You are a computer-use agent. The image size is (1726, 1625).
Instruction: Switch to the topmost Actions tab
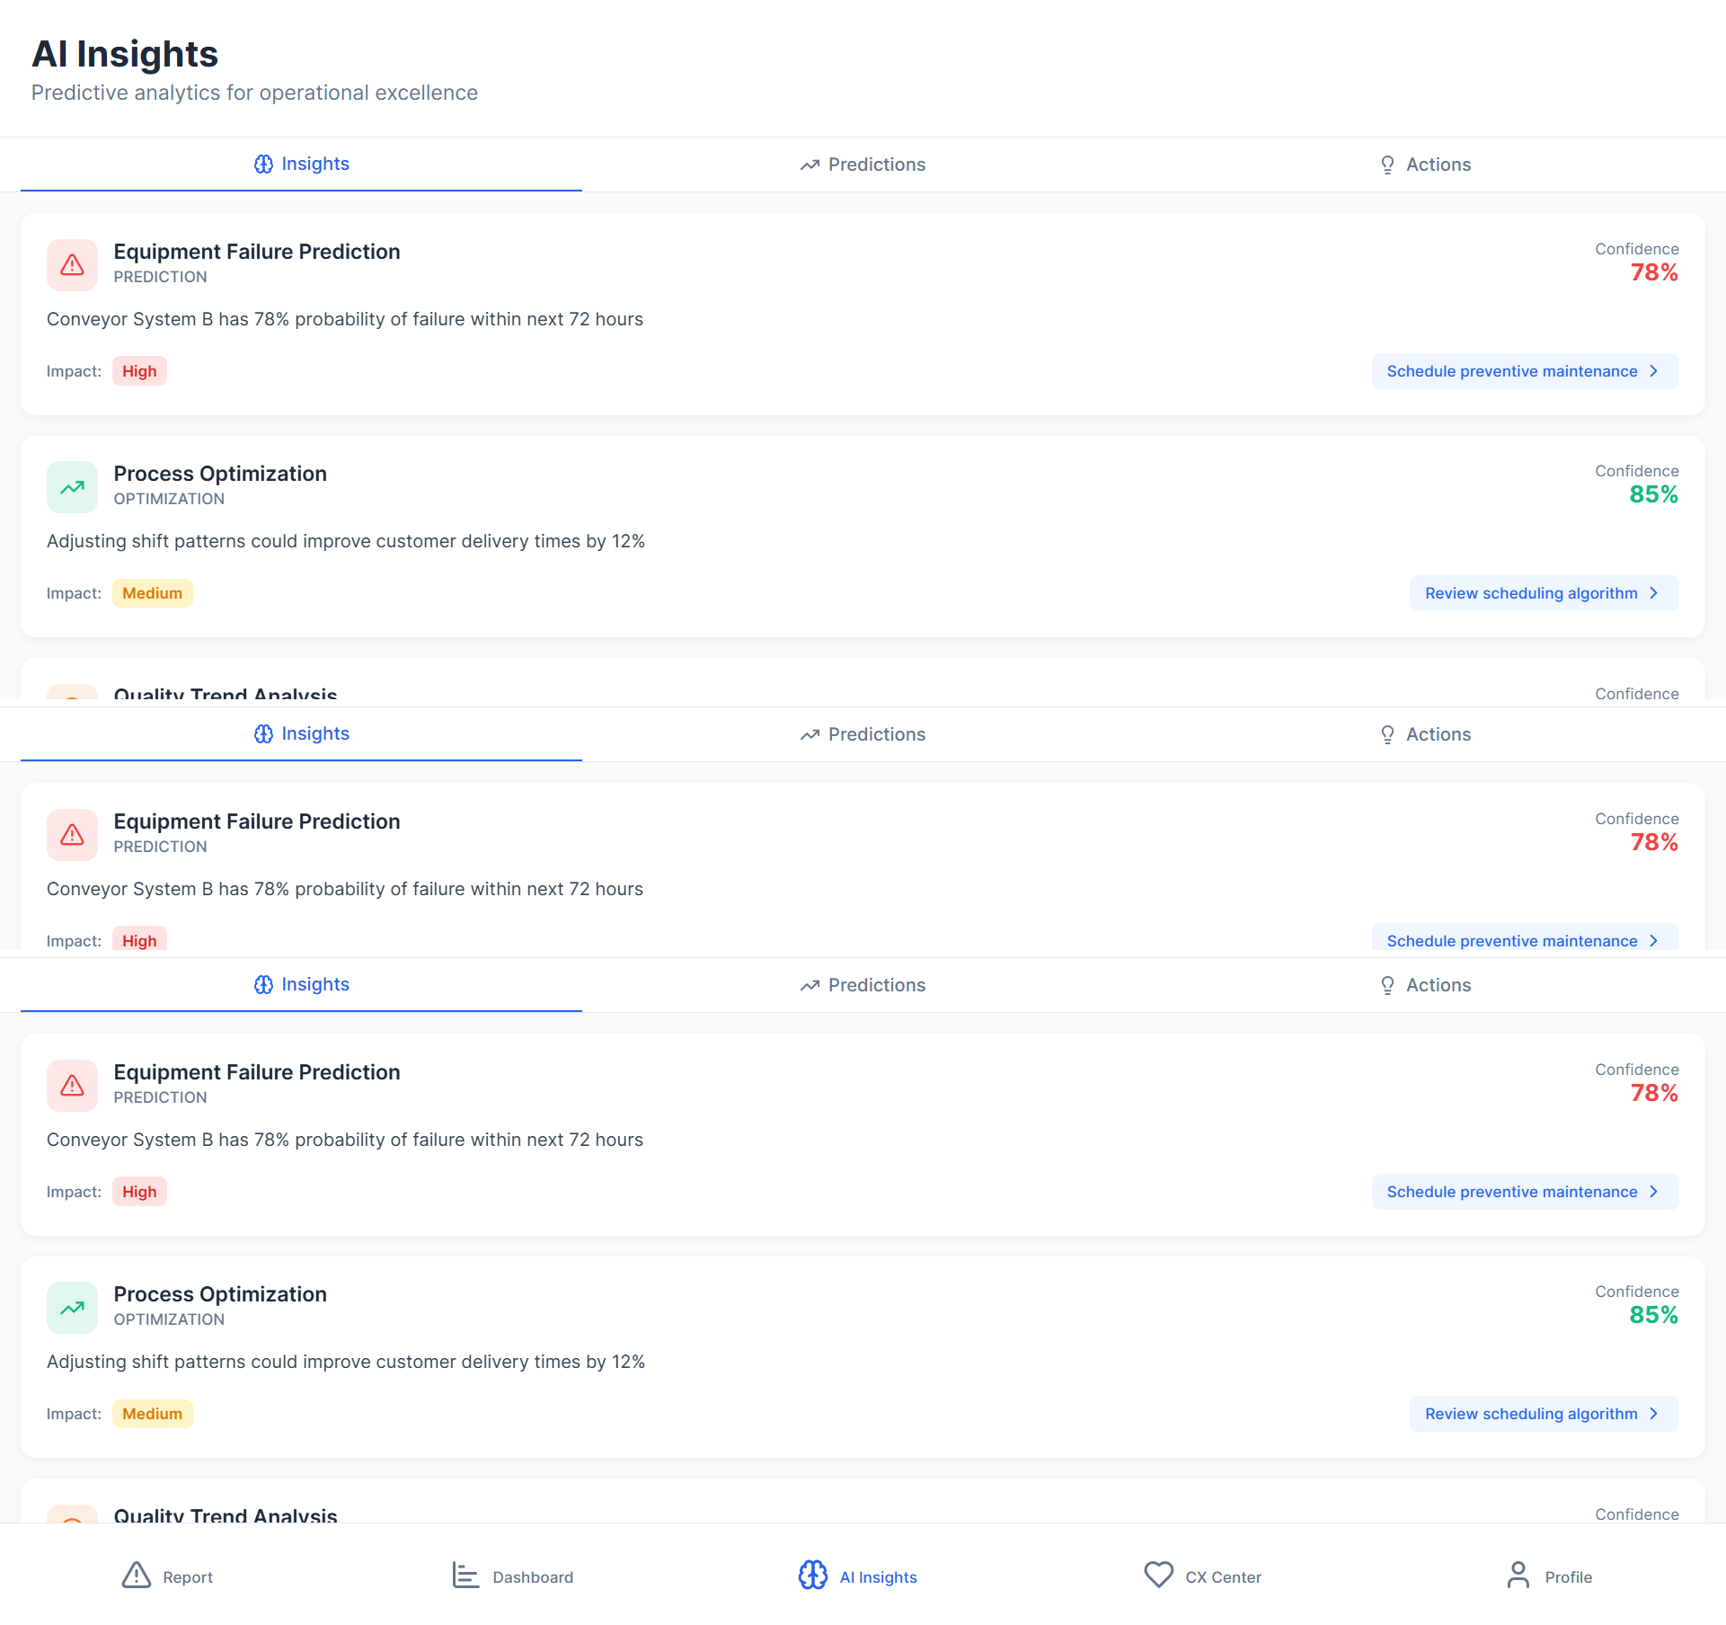pyautogui.click(x=1425, y=164)
